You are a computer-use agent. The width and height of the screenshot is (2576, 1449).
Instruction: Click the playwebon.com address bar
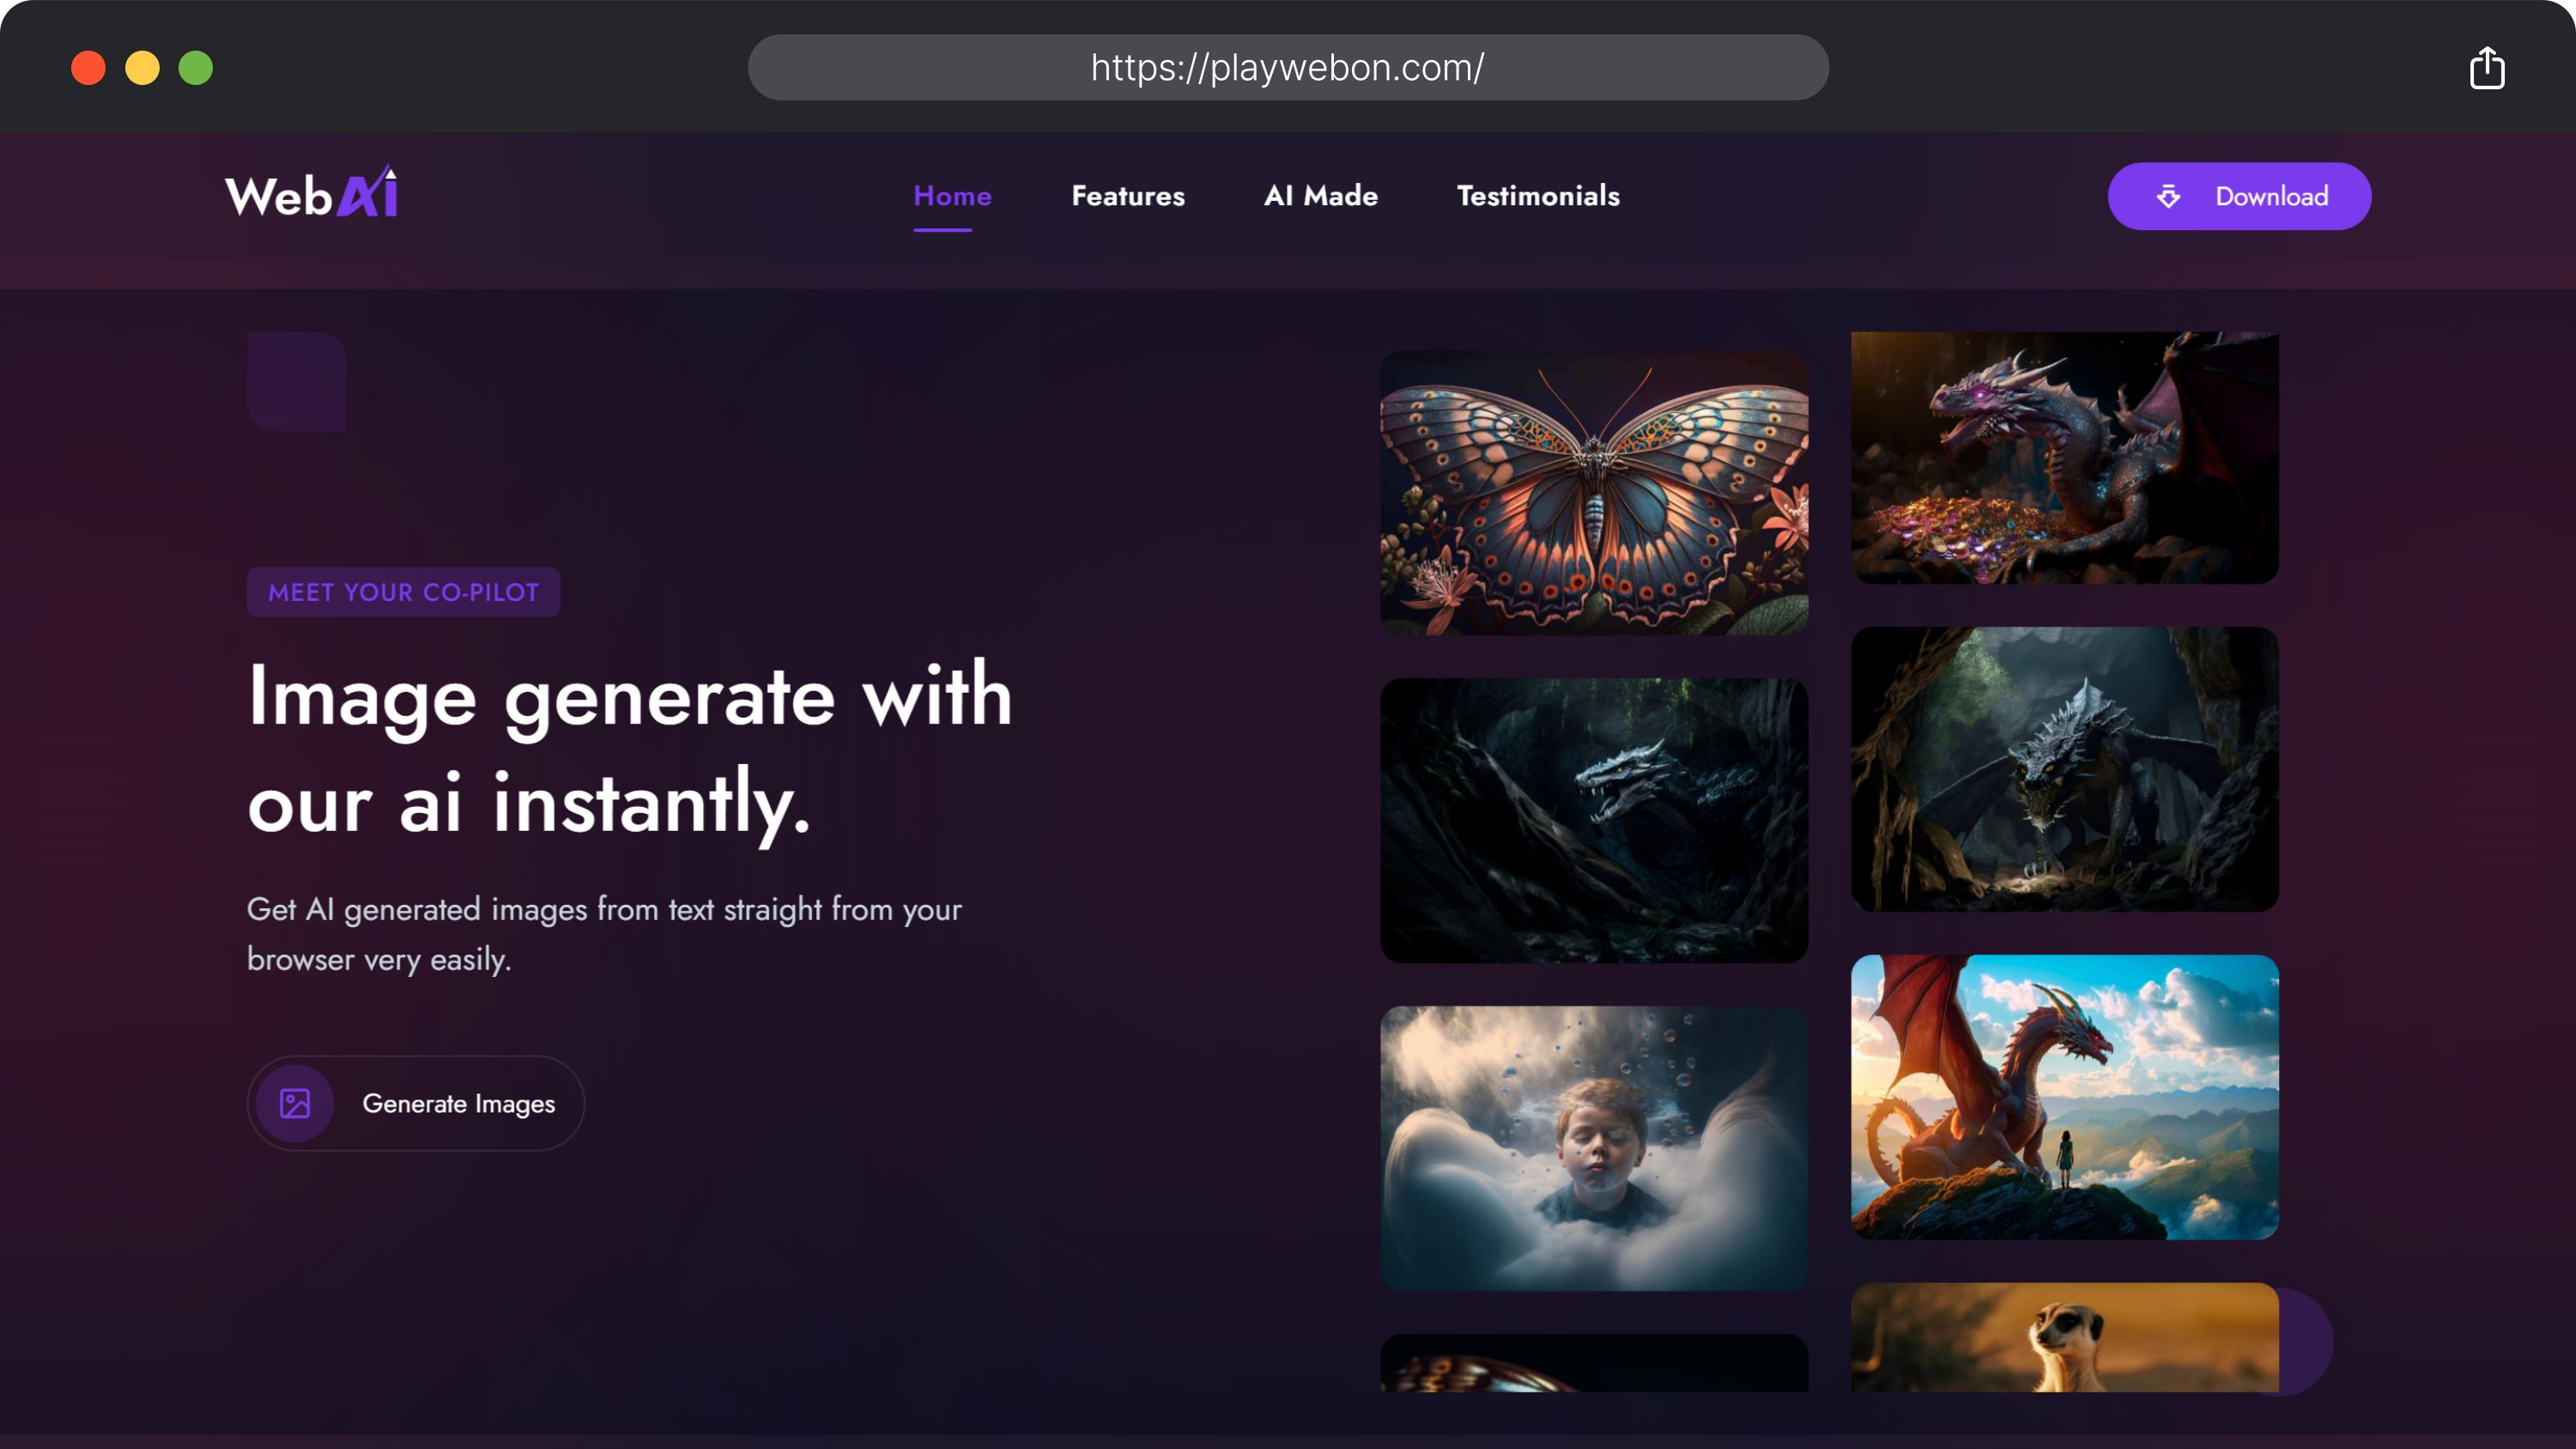(1288, 68)
